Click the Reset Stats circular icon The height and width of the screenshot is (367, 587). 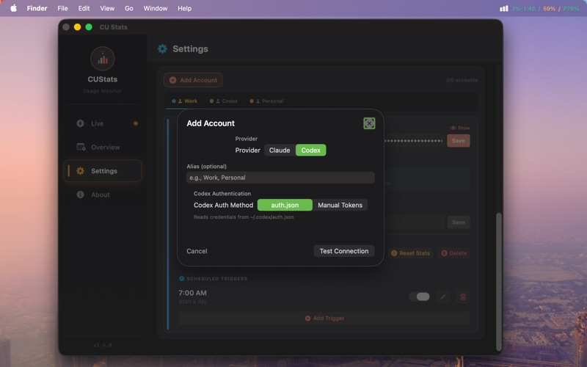[394, 253]
